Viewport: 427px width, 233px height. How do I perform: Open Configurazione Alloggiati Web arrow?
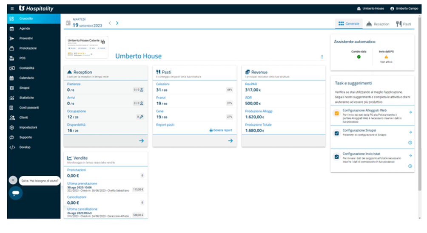click(410, 112)
